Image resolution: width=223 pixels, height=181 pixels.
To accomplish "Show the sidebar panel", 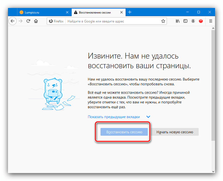I will 185,21.
